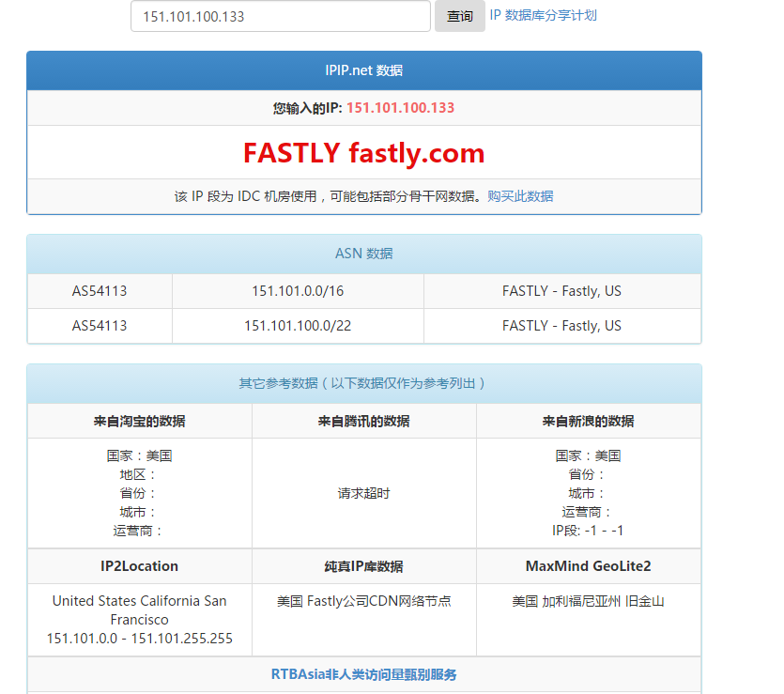The image size is (784, 694).
Task: Click FASTLY - Fastly, US in /16 row
Action: [562, 291]
